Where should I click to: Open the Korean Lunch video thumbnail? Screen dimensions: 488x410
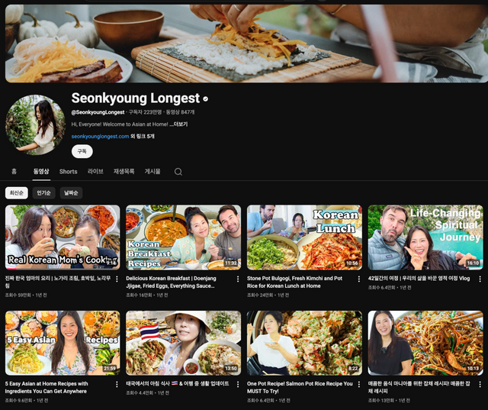point(304,237)
